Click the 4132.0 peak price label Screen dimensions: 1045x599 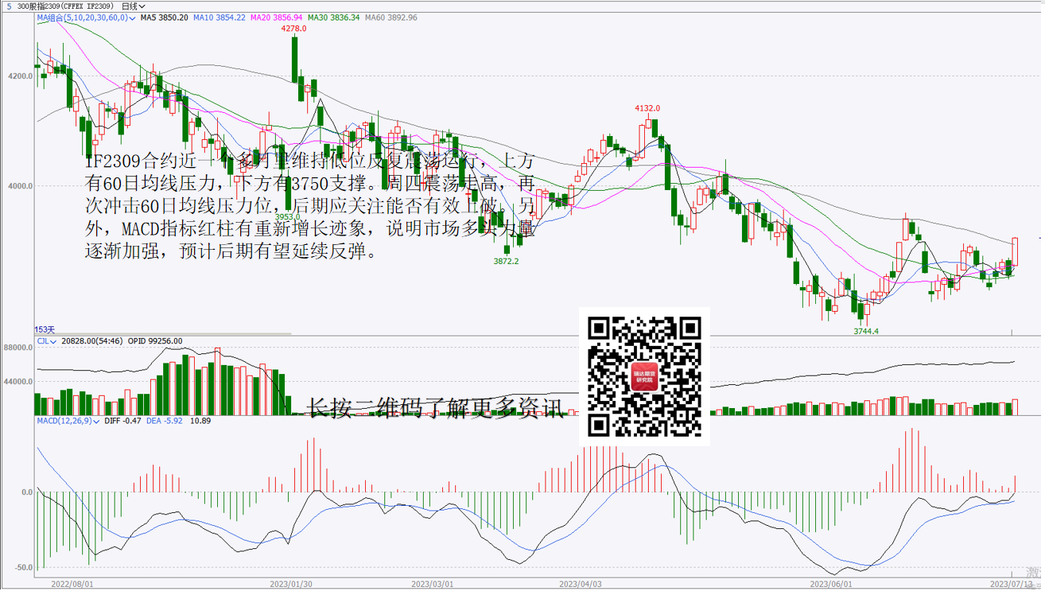point(647,108)
